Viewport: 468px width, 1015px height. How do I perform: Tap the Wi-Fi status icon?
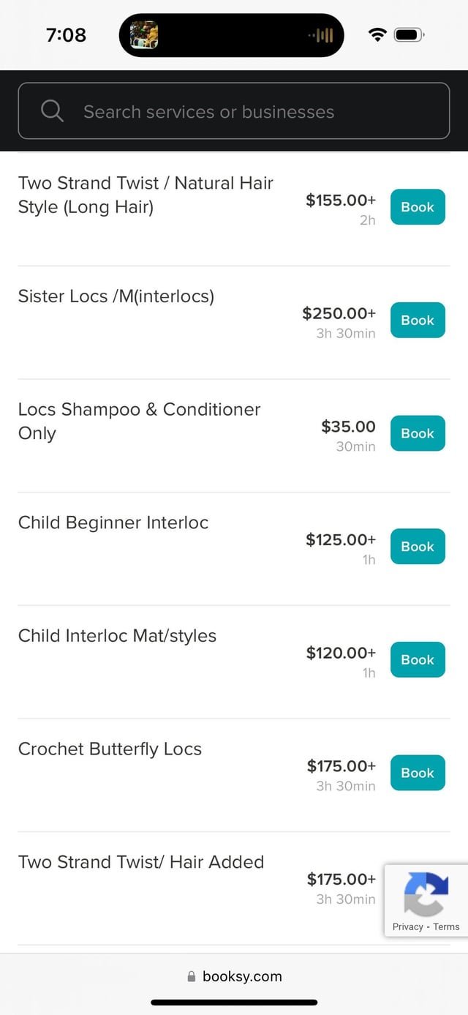[x=377, y=35]
